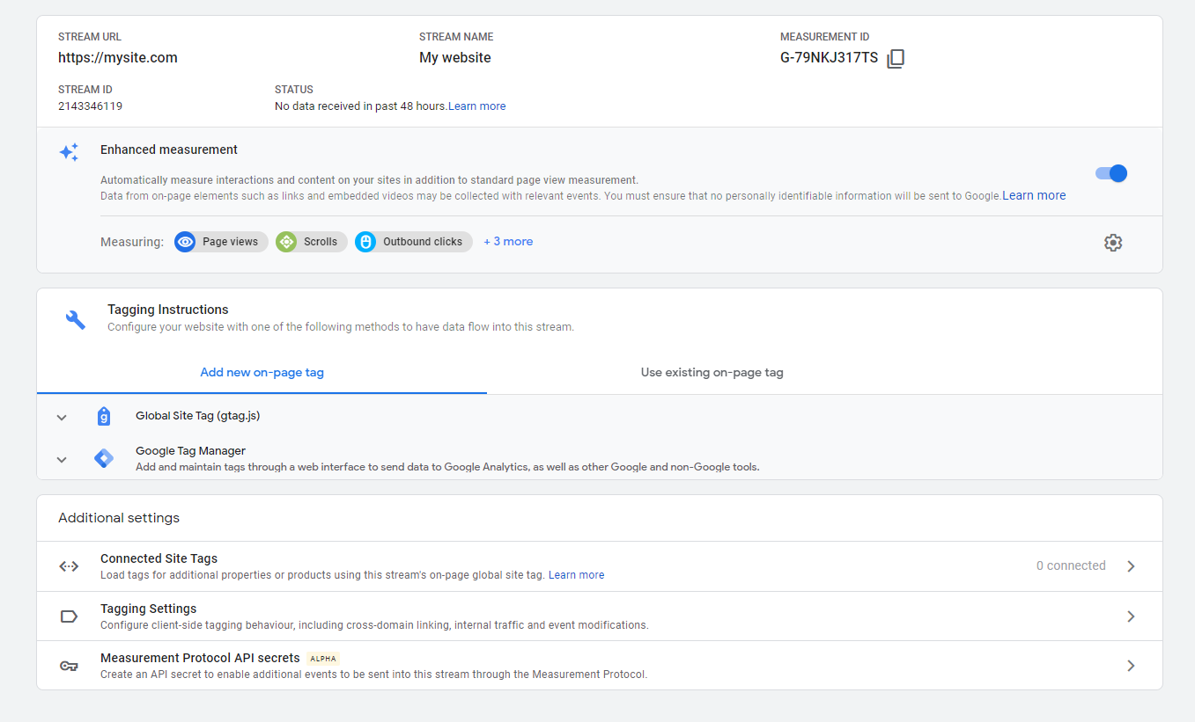This screenshot has height=722, width=1195.
Task: Click the Connected Site Tags code icon
Action: point(69,566)
